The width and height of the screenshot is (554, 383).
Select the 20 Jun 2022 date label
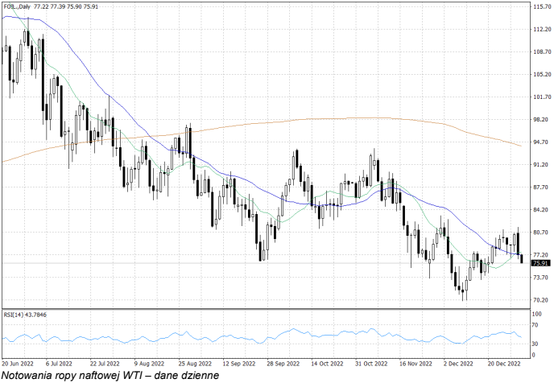click(17, 363)
